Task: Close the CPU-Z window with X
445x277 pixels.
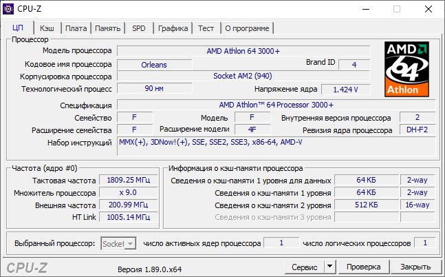Action: (x=428, y=9)
